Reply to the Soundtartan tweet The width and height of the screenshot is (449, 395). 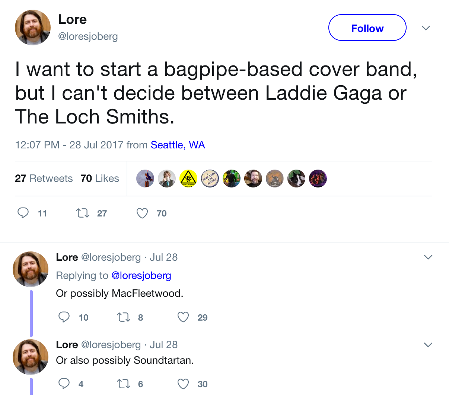(x=64, y=383)
